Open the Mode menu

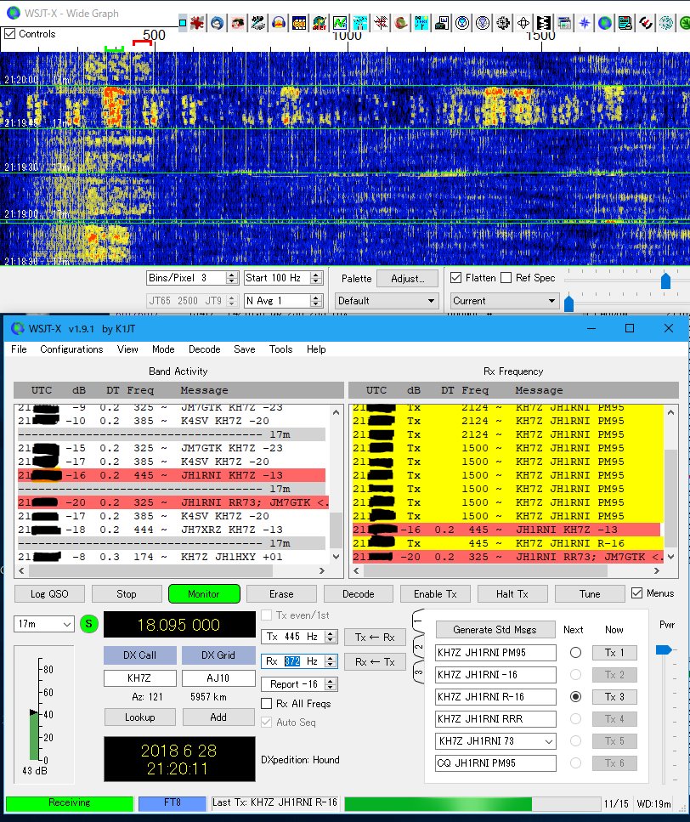[163, 349]
